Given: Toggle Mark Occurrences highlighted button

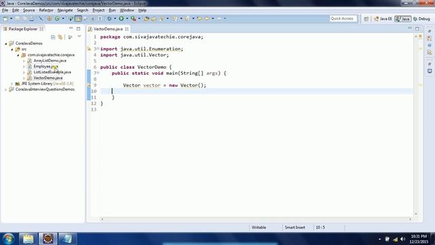Looking at the screenshot, I should coord(78,18).
